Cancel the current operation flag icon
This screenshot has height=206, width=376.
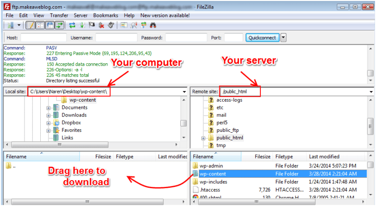point(92,25)
